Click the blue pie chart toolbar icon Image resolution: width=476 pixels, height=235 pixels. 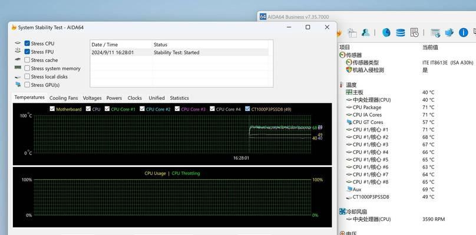point(386,32)
